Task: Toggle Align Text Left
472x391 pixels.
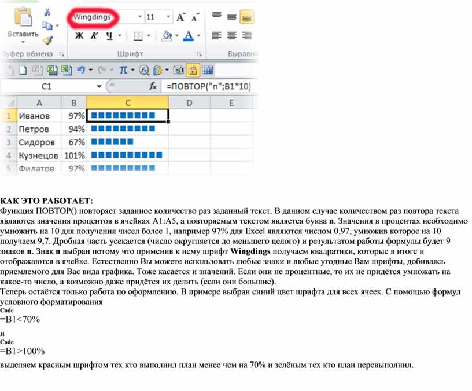Action: tap(216, 35)
